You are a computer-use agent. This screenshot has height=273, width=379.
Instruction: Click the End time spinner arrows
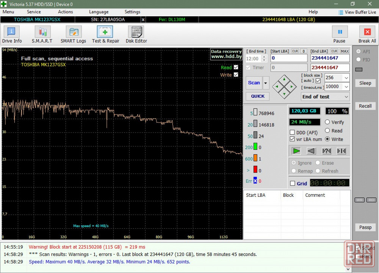coord(264,58)
